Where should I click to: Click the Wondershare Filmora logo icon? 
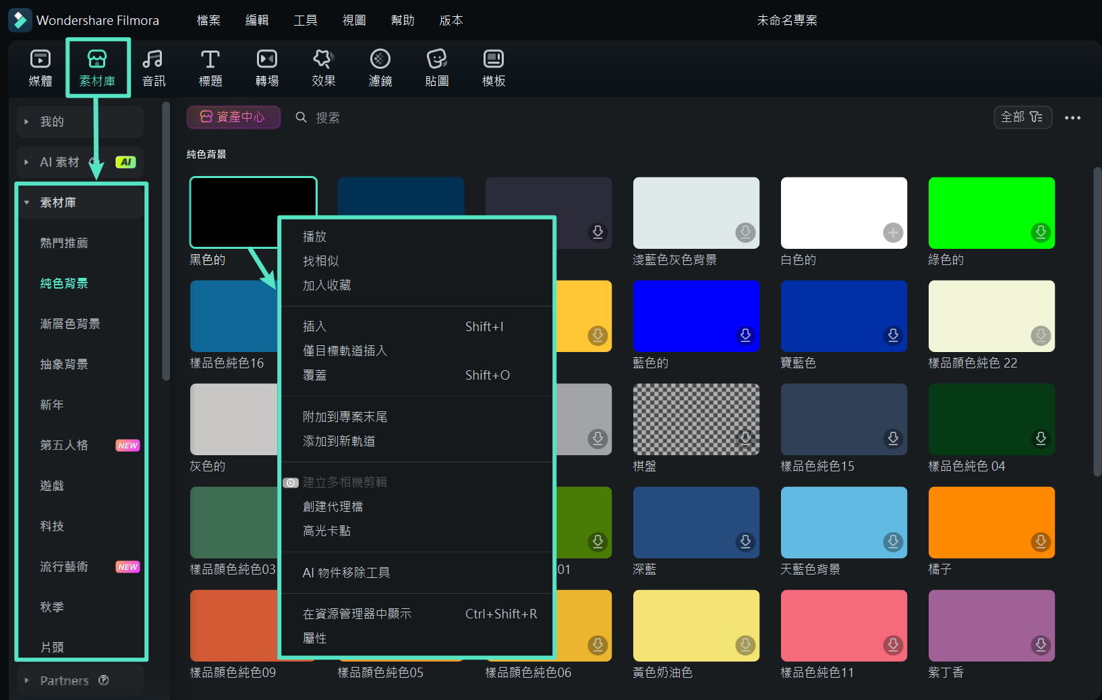[20, 20]
